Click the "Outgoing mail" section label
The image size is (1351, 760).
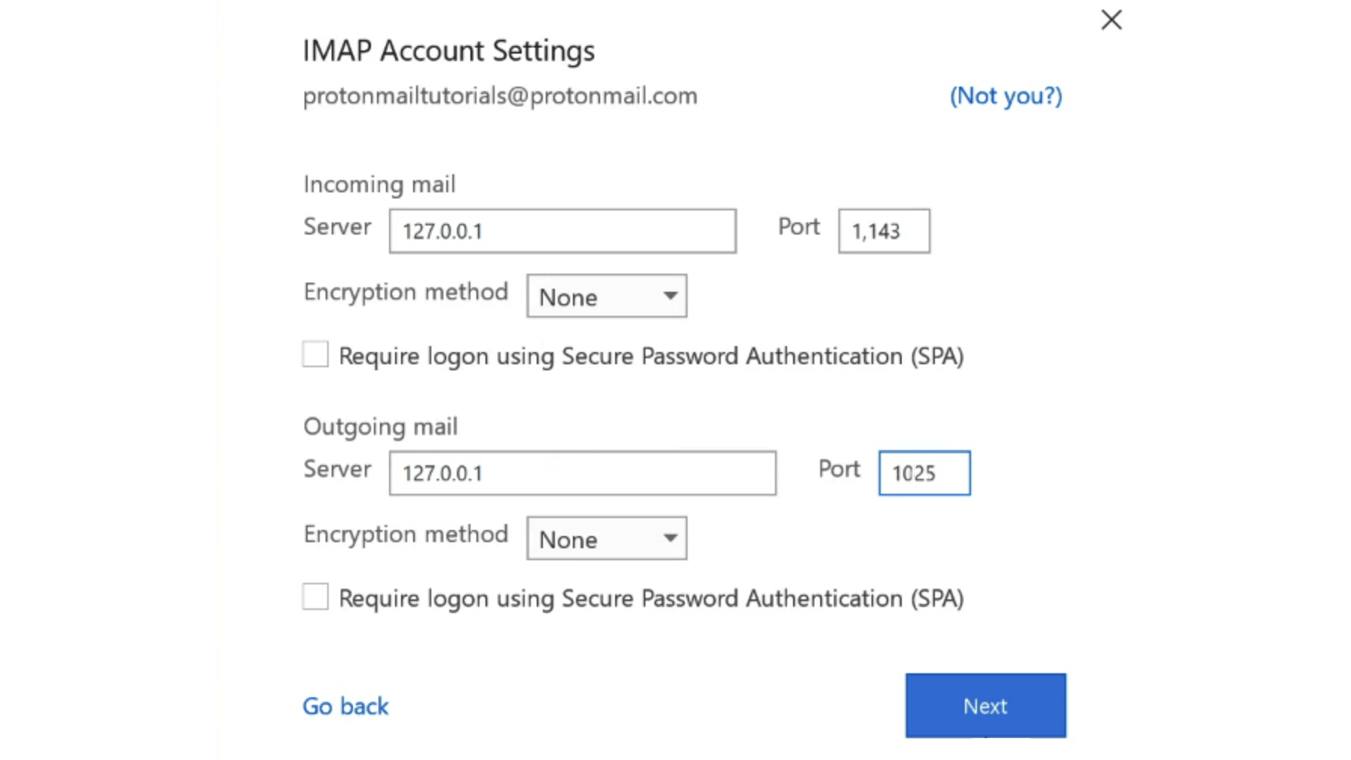coord(380,427)
